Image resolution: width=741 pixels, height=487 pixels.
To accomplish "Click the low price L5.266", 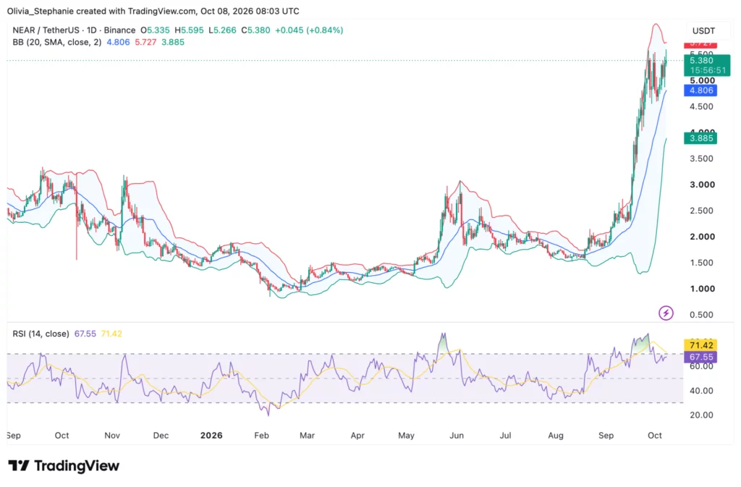I will [x=222, y=30].
